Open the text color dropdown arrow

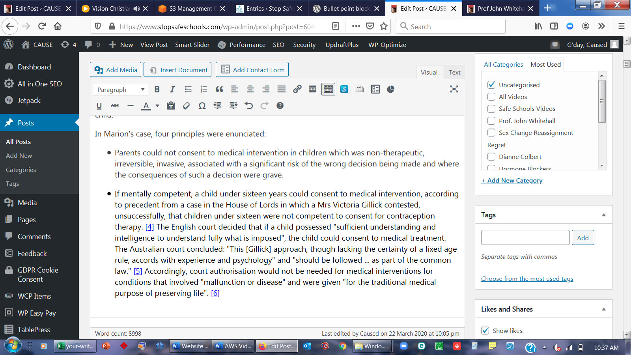pyautogui.click(x=157, y=106)
